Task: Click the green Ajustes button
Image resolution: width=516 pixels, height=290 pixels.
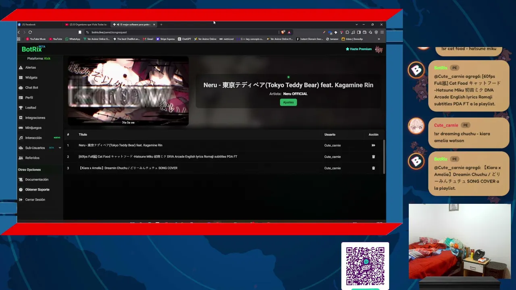Action: pyautogui.click(x=288, y=102)
